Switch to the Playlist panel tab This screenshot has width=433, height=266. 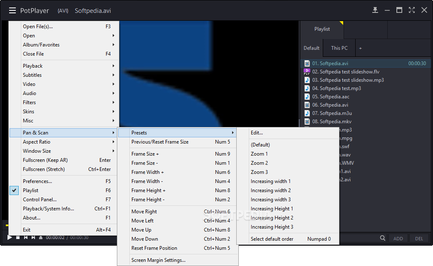pyautogui.click(x=322, y=29)
